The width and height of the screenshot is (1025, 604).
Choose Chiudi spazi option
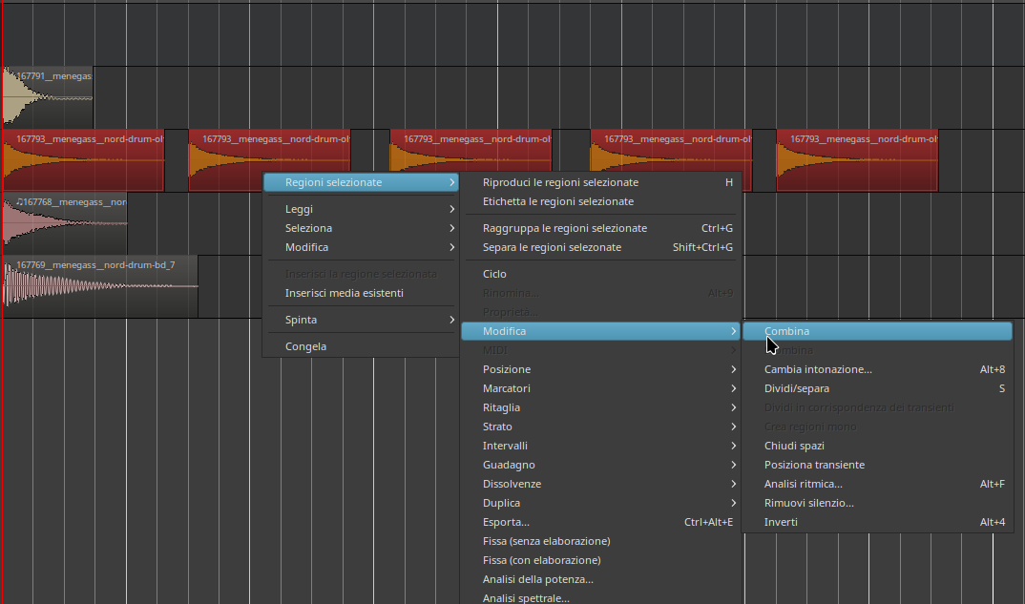(794, 446)
